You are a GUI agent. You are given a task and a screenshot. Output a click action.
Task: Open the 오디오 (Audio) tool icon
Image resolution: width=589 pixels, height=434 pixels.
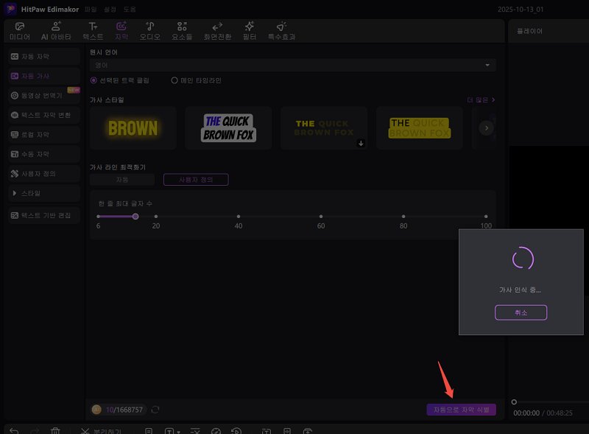[x=149, y=30]
